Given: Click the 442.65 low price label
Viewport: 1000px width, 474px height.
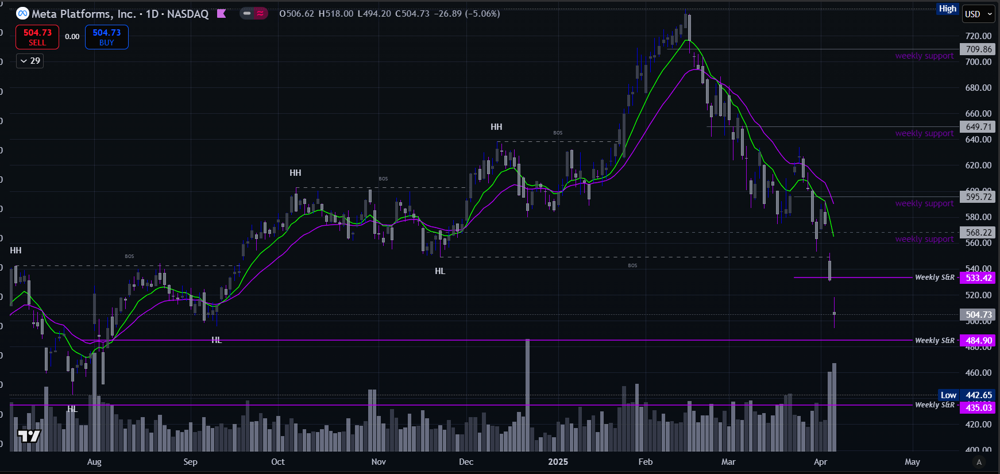Looking at the screenshot, I should [978, 395].
